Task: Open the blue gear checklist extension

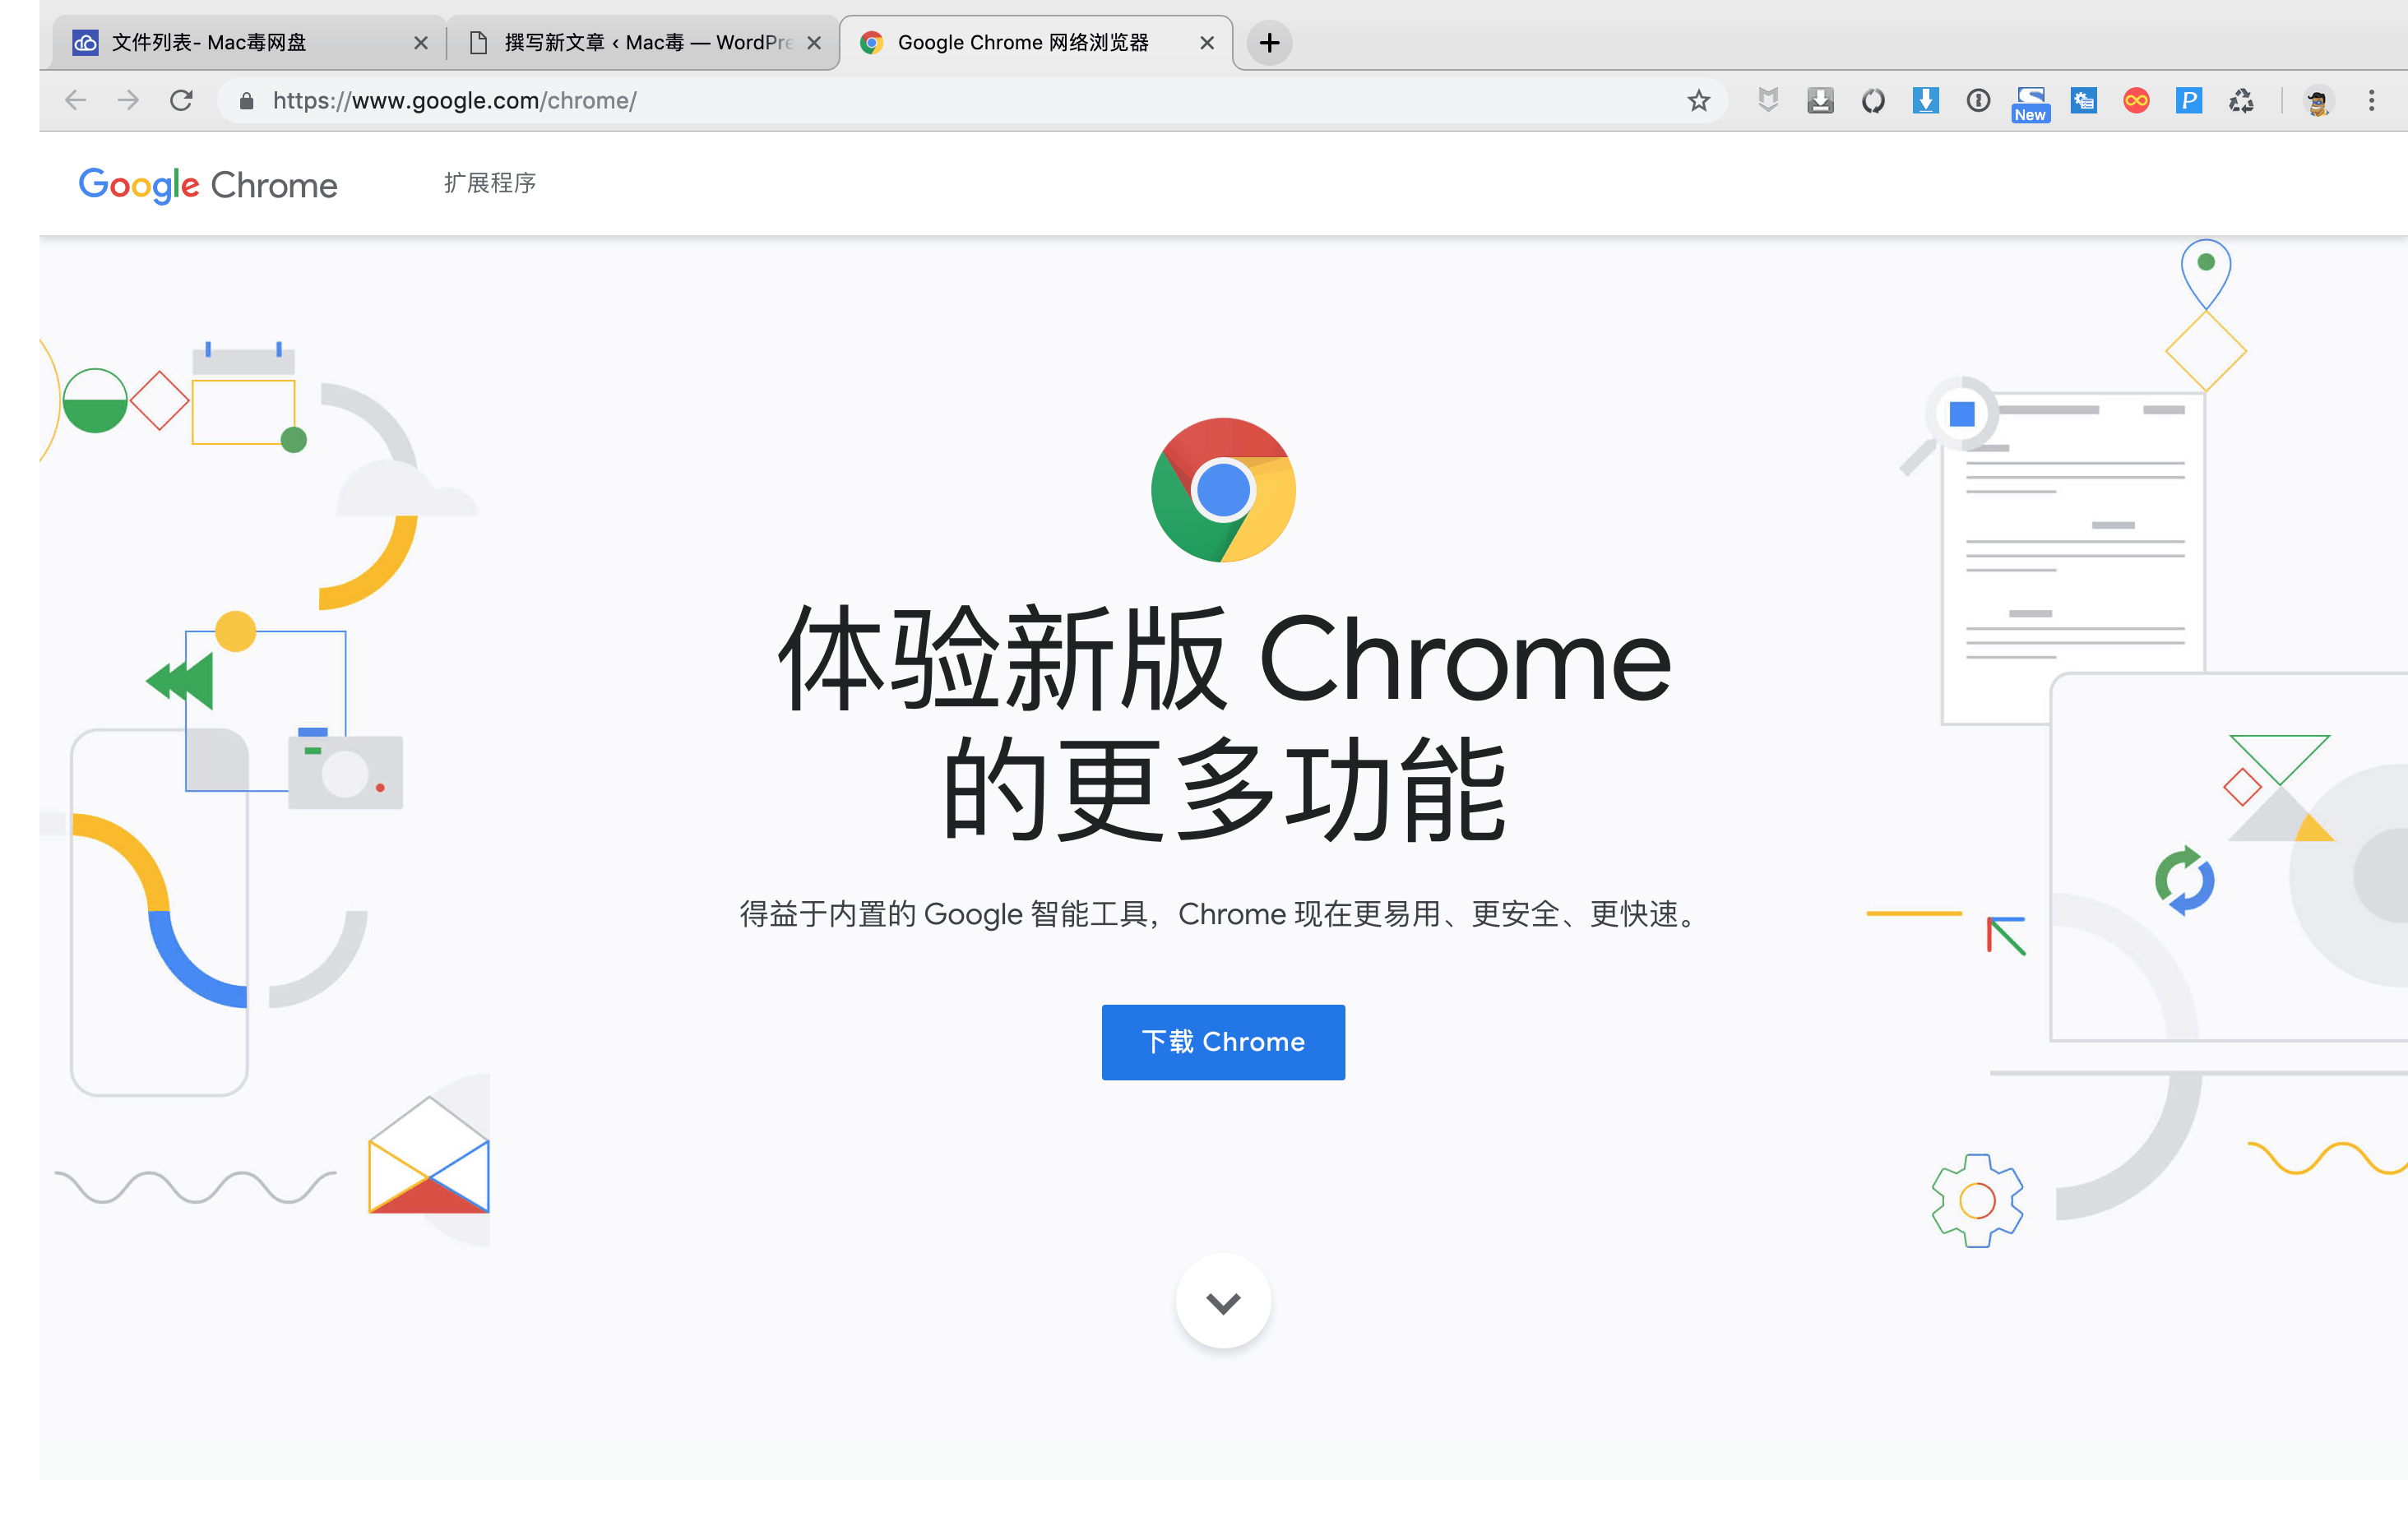Action: (2083, 100)
